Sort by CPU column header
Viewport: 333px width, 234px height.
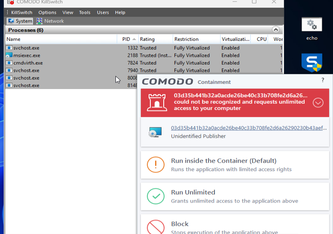[x=259, y=39]
